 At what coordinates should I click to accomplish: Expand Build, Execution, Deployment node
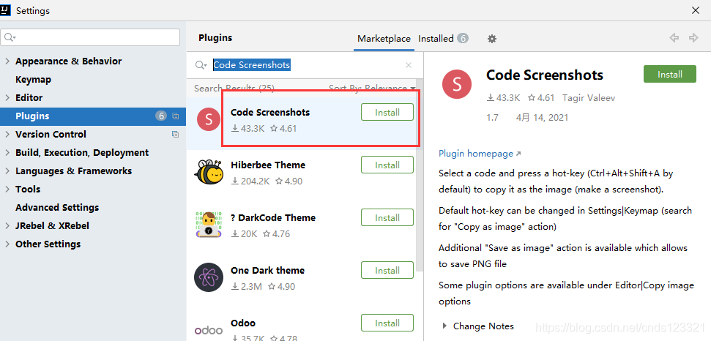tap(7, 153)
